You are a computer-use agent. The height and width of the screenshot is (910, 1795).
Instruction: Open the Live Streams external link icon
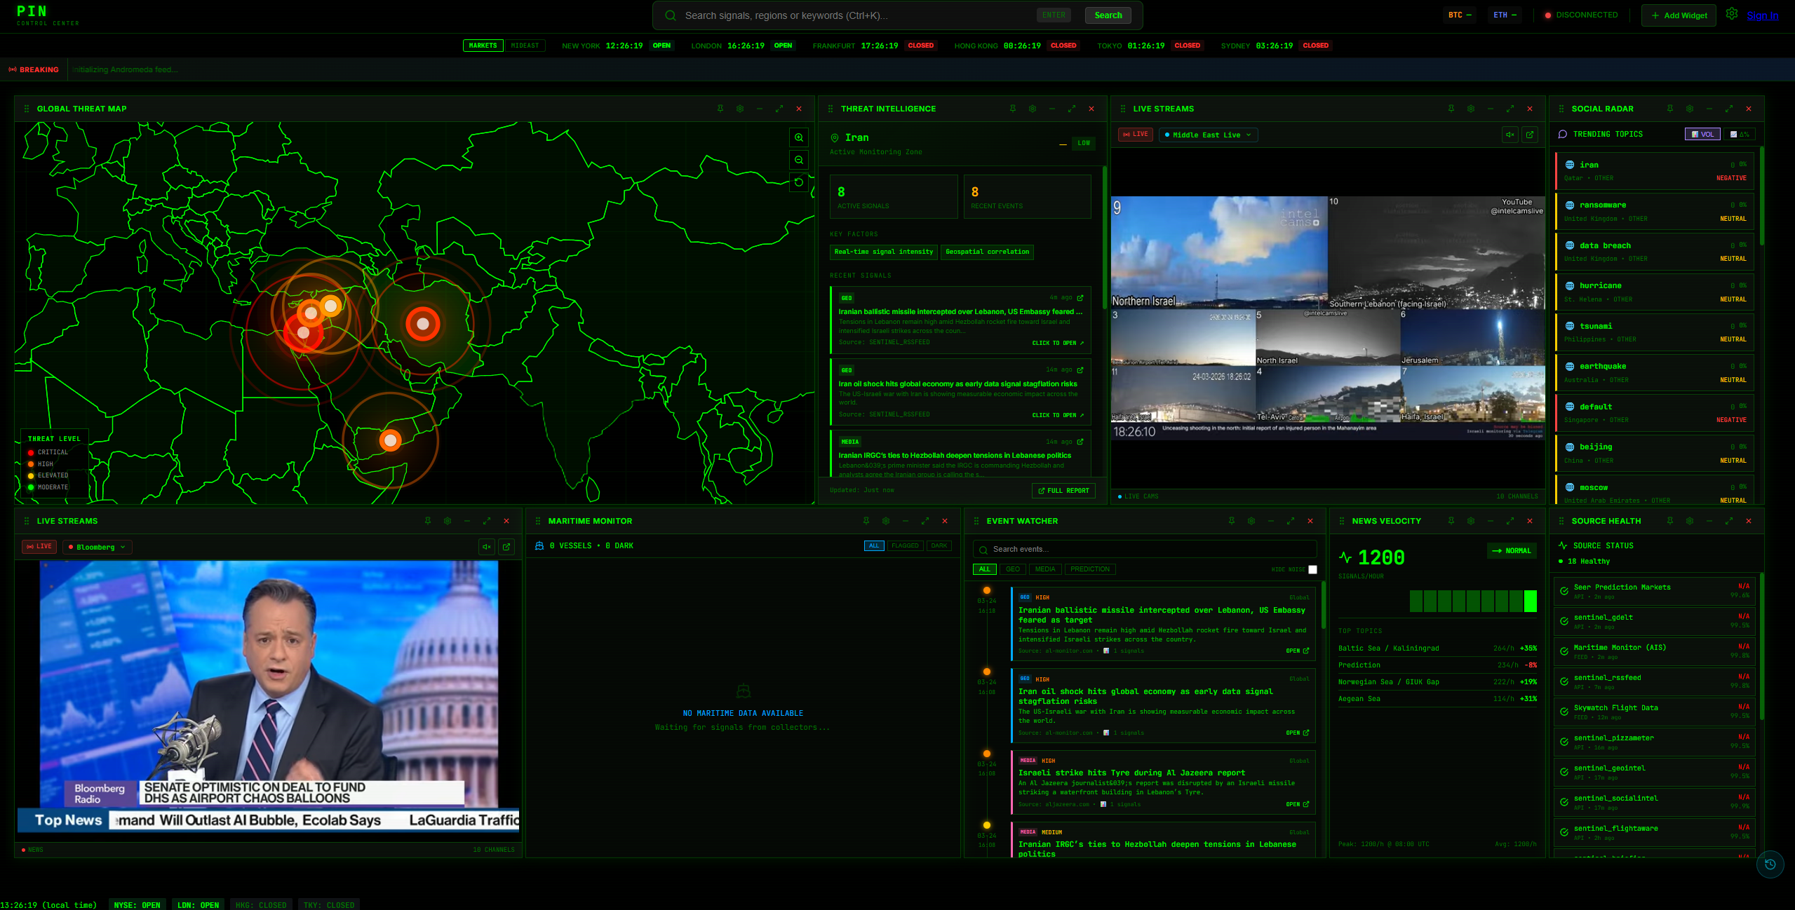pos(1530,135)
